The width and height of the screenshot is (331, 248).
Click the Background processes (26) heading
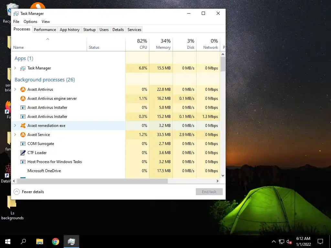(x=45, y=80)
